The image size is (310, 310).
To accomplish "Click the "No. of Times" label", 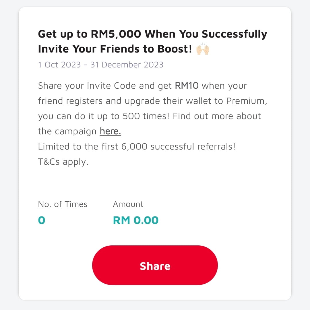I will (x=63, y=204).
